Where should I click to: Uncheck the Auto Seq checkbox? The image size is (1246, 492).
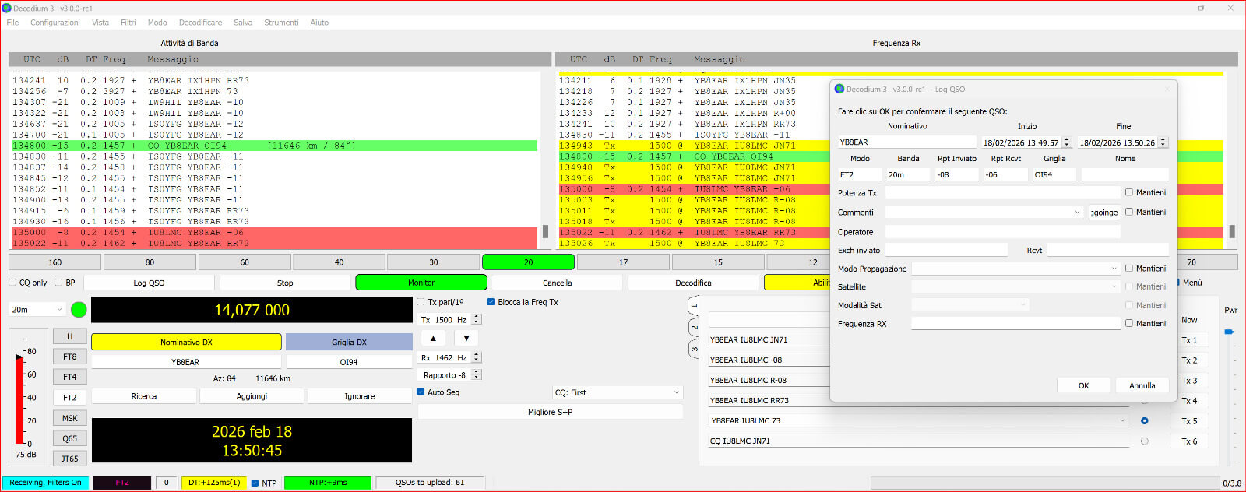coord(421,392)
